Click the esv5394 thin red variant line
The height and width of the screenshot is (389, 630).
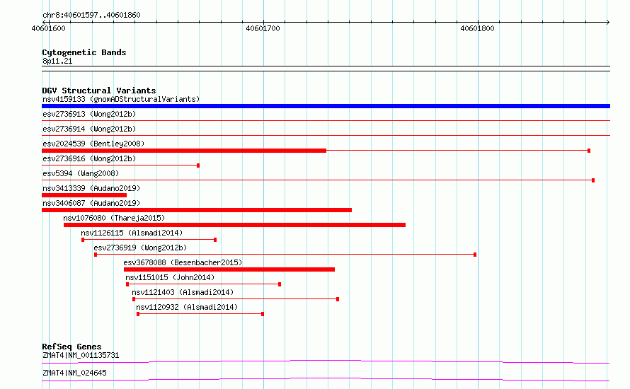318,180
